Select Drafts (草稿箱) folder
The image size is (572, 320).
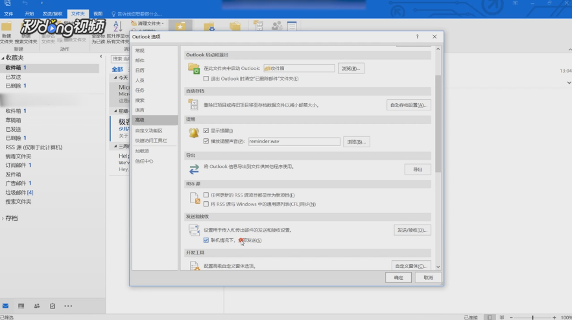coord(13,120)
